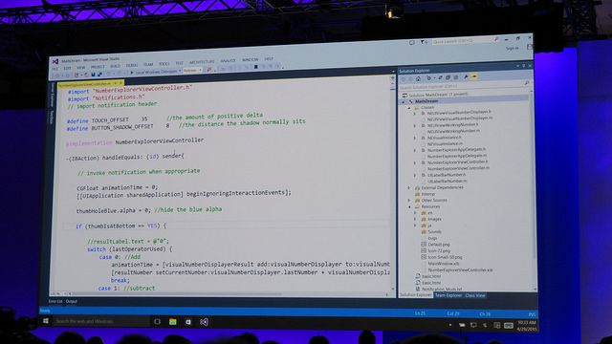The height and width of the screenshot is (344, 612).
Task: Open the Release configuration dropdown
Action: click(192, 71)
